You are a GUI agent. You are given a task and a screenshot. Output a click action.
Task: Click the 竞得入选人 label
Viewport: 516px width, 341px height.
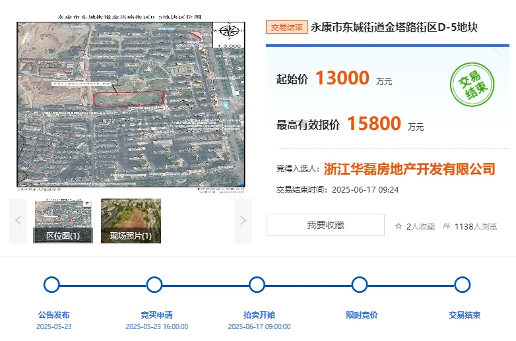pos(298,169)
